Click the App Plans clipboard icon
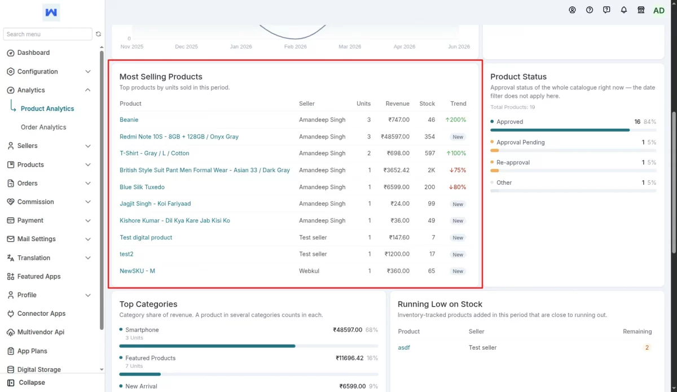 tap(11, 351)
